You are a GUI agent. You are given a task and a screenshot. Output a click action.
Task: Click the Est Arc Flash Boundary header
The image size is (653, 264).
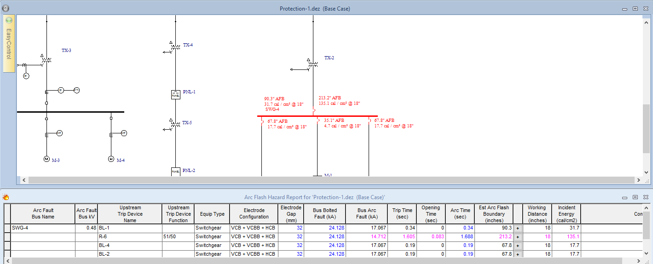click(x=494, y=214)
